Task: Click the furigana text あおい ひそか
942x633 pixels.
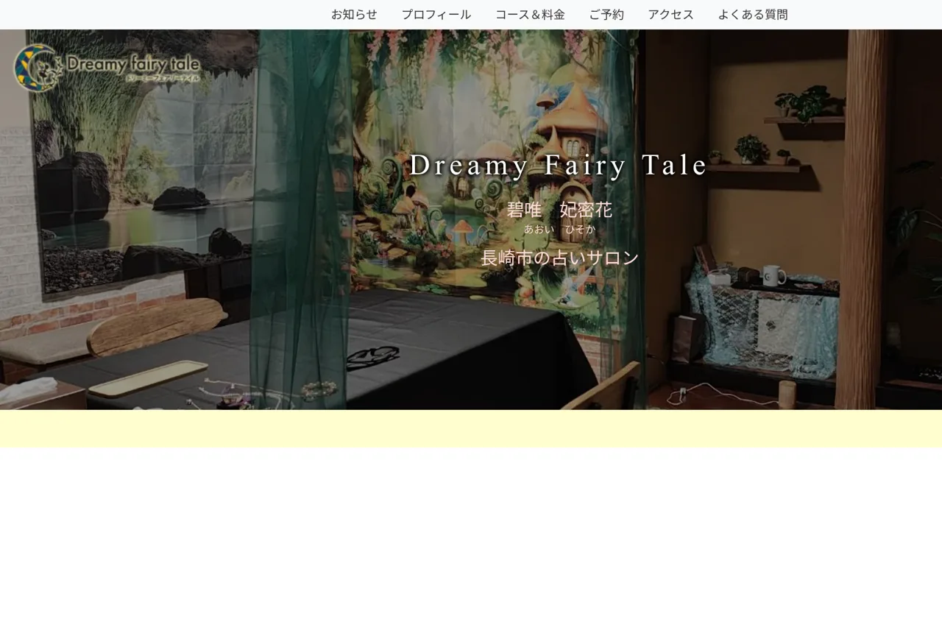Action: [x=559, y=229]
